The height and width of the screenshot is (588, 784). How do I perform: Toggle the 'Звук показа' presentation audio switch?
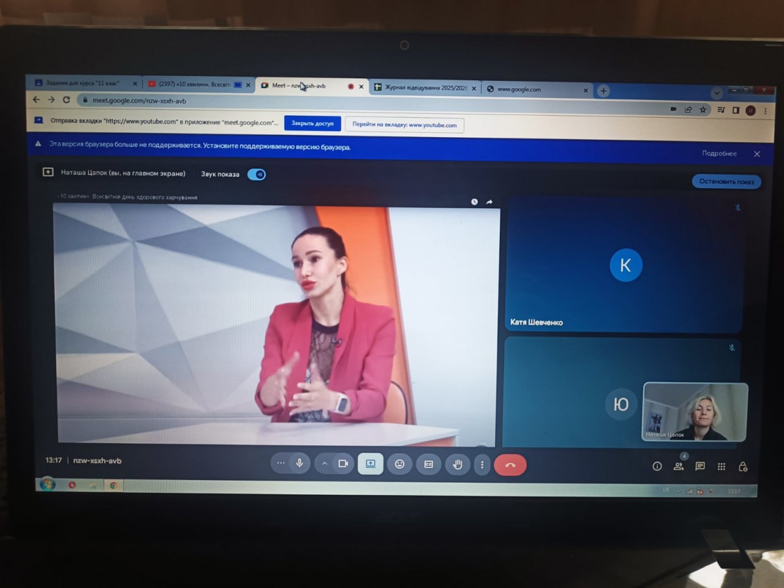(x=257, y=175)
